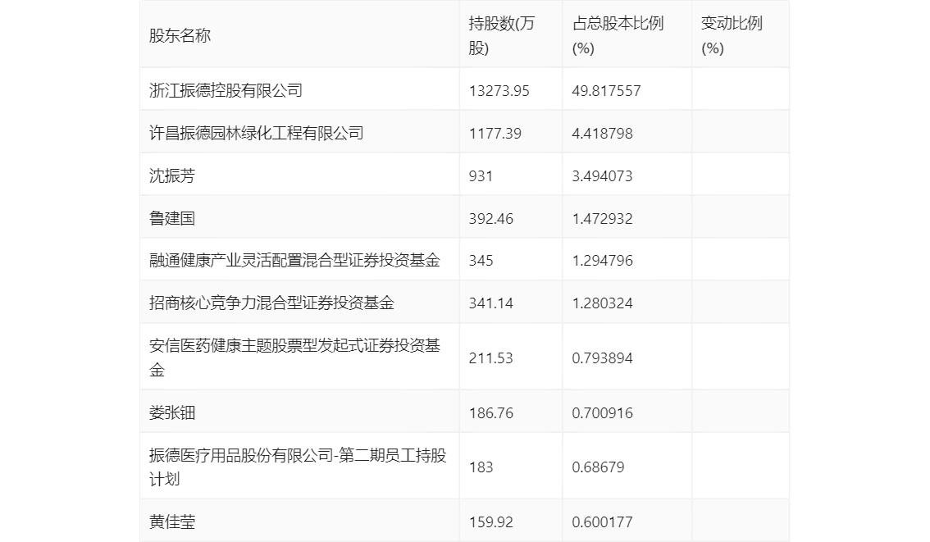Click the value 13273.95

point(499,91)
